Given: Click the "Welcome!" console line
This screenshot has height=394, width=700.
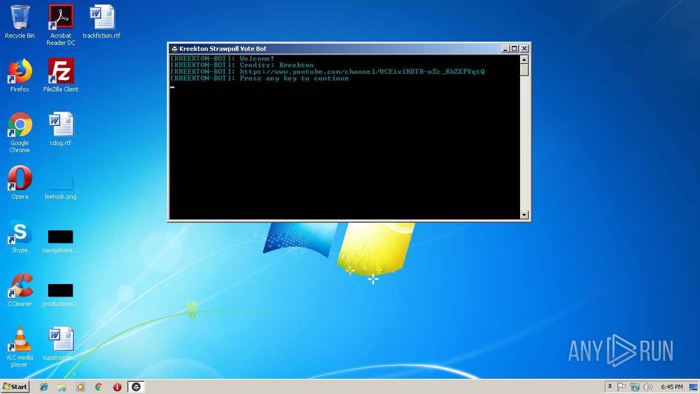Looking at the screenshot, I should click(222, 59).
